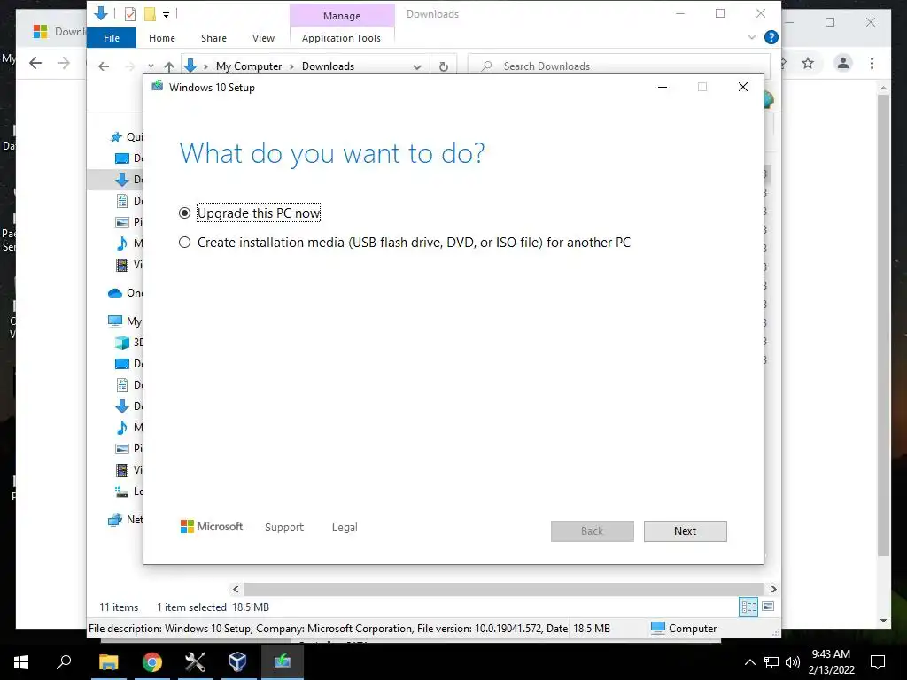Open the Explorer recent locations dropdown

coord(151,66)
